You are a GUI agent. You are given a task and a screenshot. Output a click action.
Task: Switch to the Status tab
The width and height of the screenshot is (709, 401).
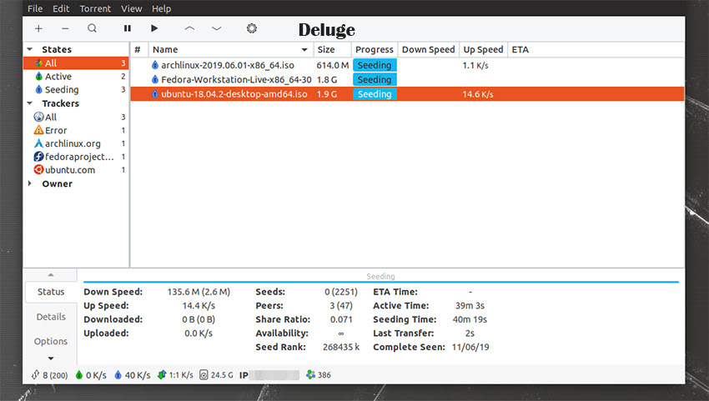51,292
